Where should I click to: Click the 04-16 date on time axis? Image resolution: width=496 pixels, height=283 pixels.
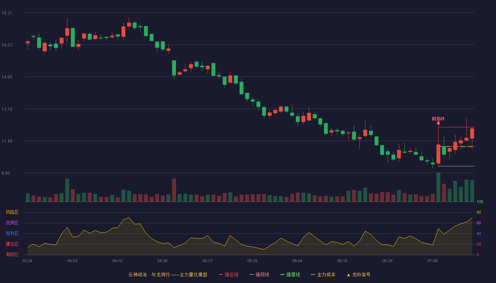117,261
